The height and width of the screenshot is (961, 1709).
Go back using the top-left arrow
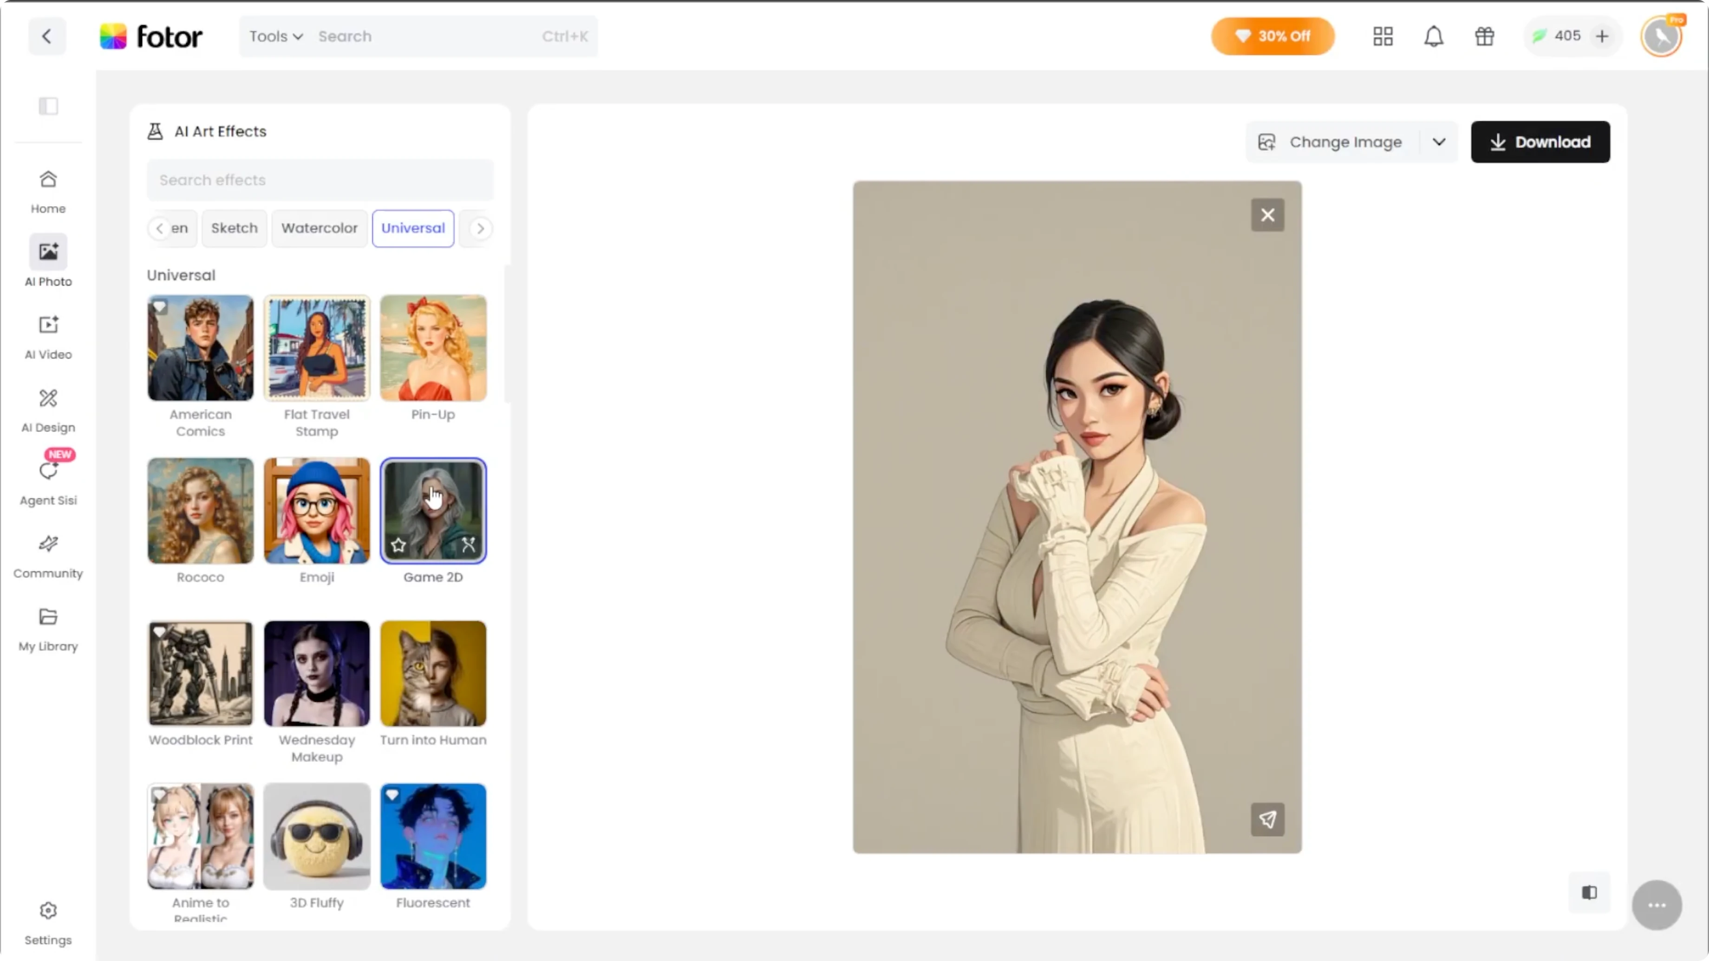click(x=46, y=36)
